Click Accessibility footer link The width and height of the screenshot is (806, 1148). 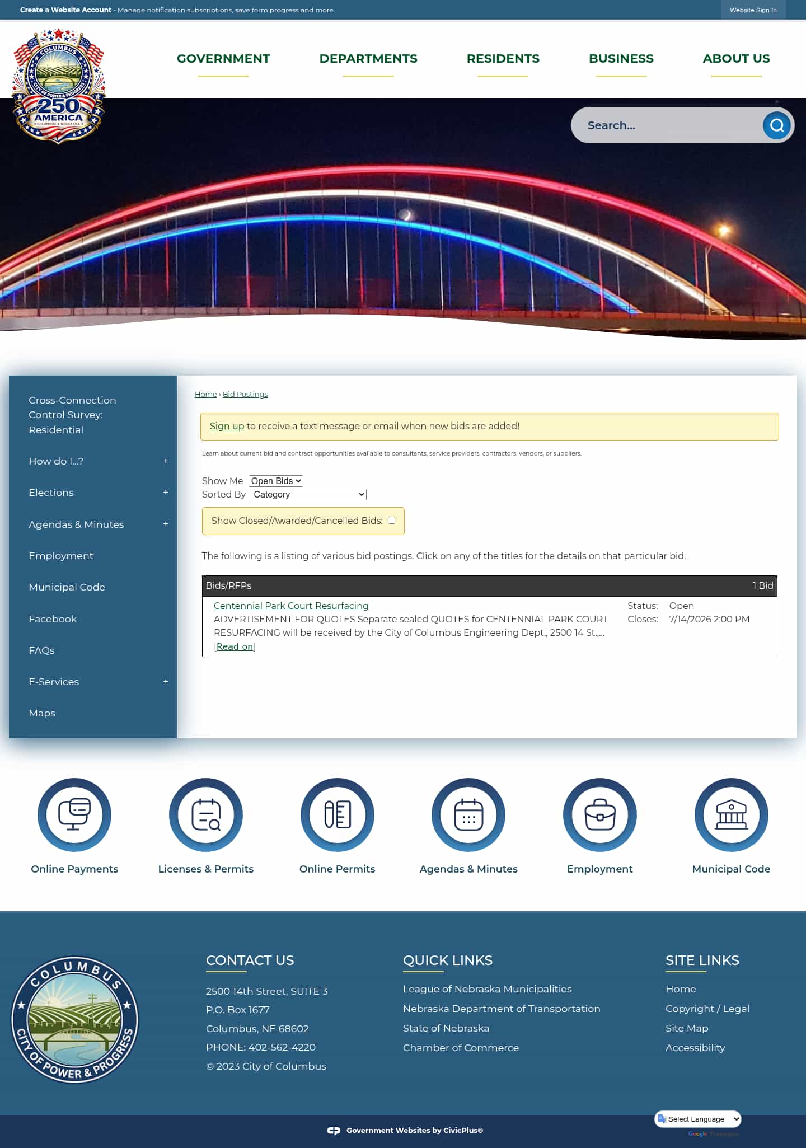(695, 1048)
